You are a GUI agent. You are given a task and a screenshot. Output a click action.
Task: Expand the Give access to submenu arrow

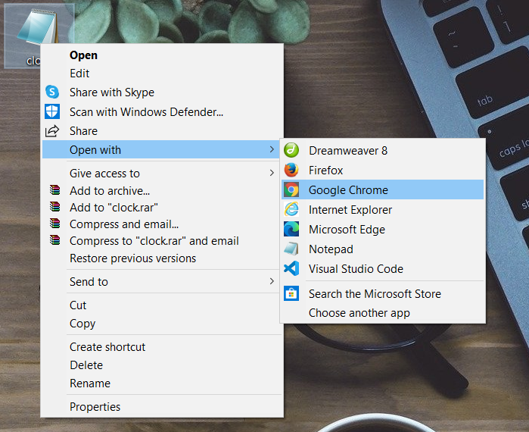272,173
